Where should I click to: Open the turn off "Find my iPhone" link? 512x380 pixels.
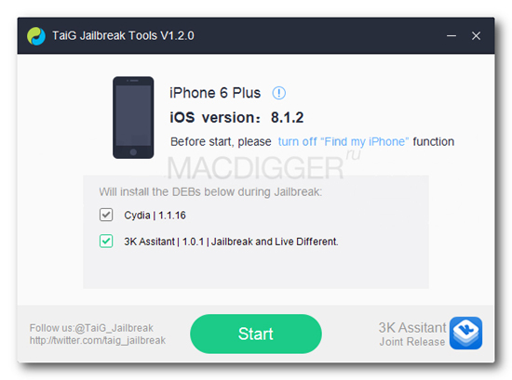[x=344, y=142]
